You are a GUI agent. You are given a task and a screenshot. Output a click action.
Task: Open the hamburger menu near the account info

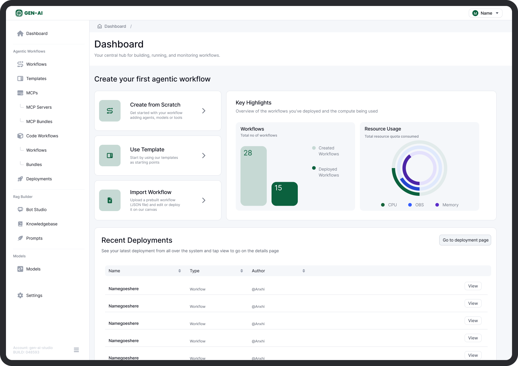tap(76, 350)
